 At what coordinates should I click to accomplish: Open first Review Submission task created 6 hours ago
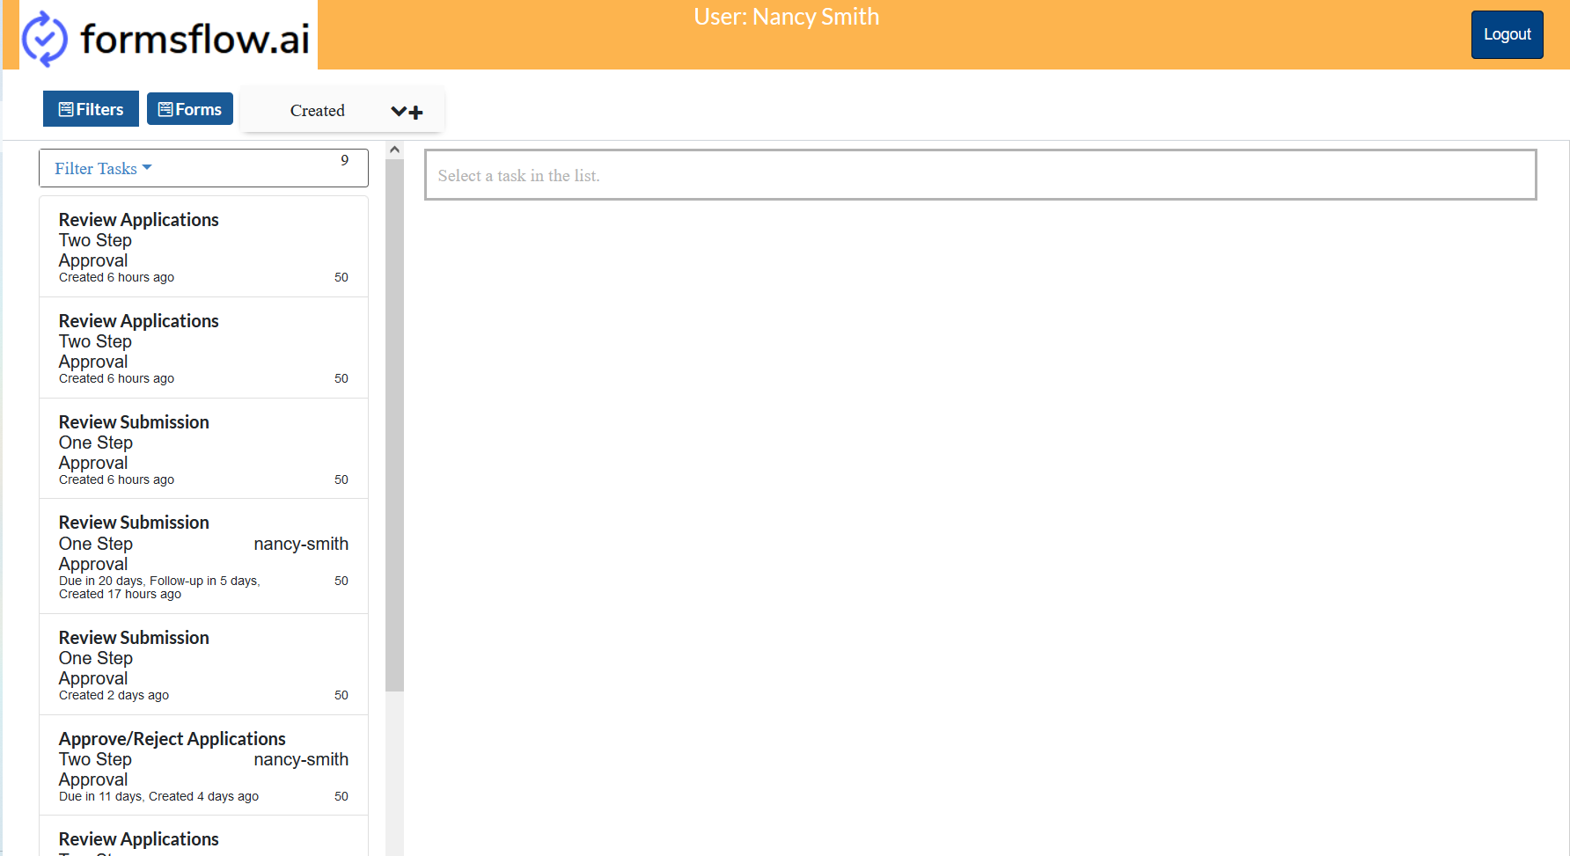tap(203, 449)
